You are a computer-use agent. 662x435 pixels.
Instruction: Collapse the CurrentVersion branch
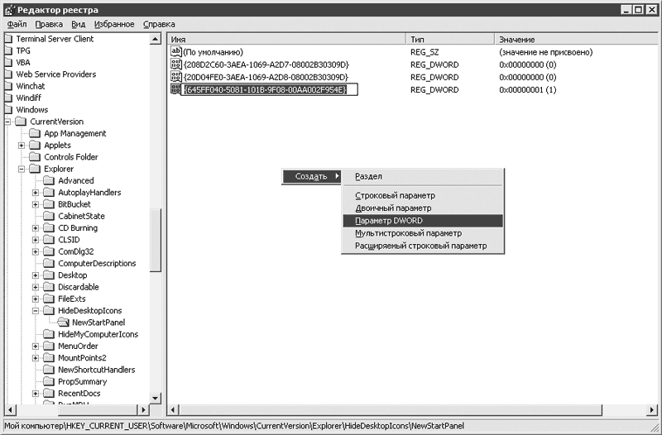7,122
